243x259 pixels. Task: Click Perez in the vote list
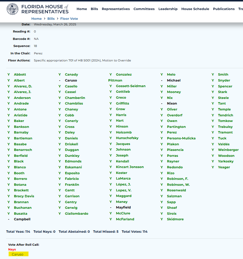coord(172,133)
